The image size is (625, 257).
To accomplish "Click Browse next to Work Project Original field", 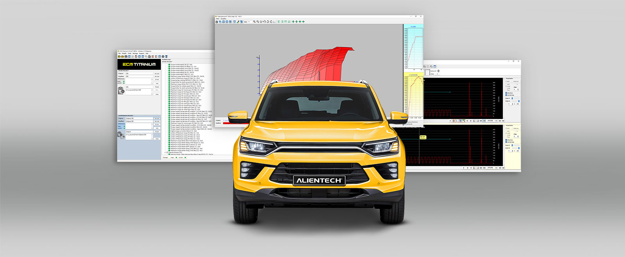I will (157, 74).
